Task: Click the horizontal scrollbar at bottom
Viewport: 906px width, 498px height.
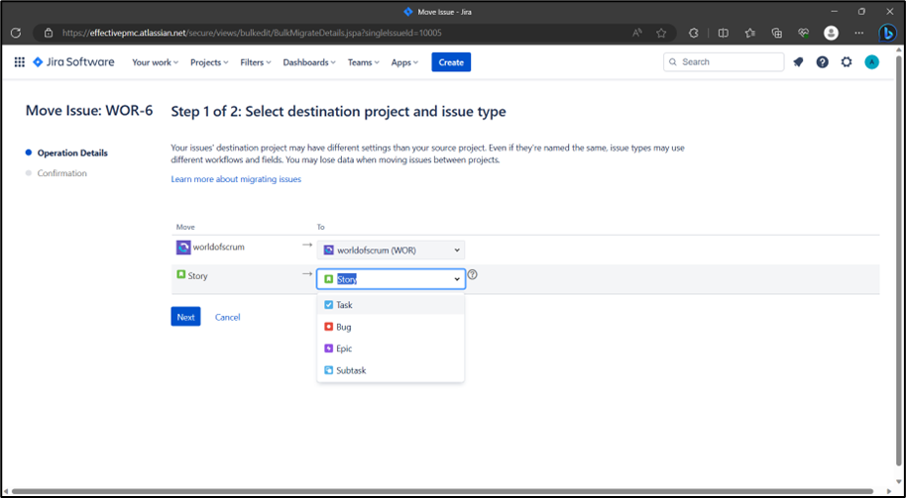Action: coord(443,491)
